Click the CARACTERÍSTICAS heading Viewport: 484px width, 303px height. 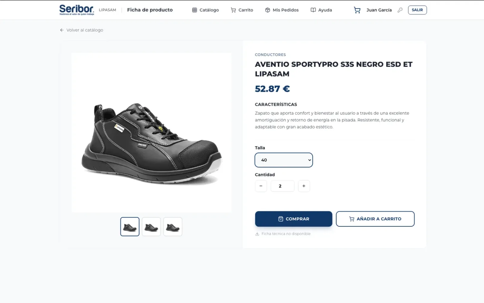(x=276, y=104)
